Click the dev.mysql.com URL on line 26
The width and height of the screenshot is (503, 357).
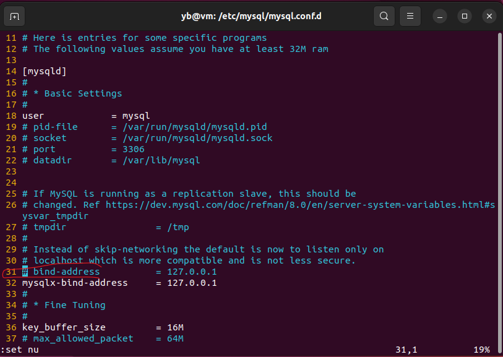[300, 205]
